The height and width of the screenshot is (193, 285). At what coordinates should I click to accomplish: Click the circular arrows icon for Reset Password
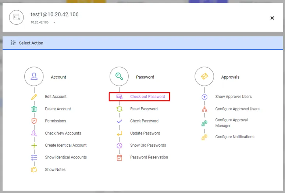pyautogui.click(x=120, y=109)
